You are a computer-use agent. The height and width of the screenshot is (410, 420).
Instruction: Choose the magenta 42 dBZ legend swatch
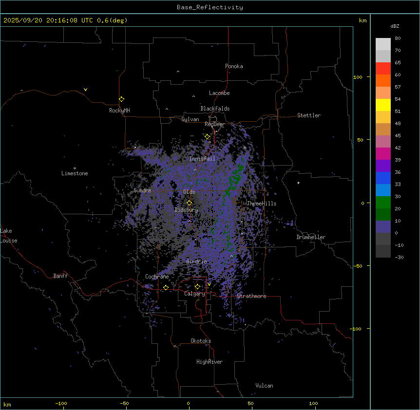[x=383, y=142]
